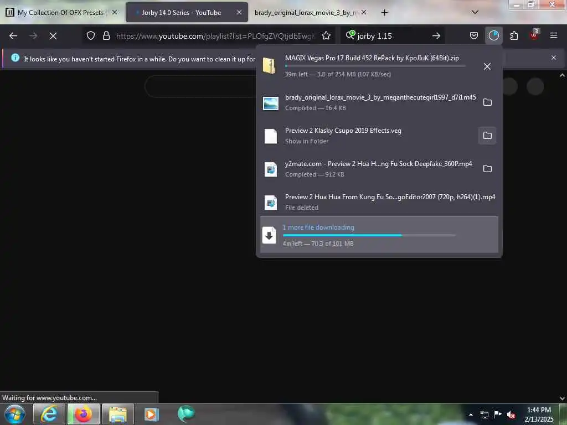Switch to My Collection Of OFX Presets tab
This screenshot has height=425, width=567.
click(62, 13)
